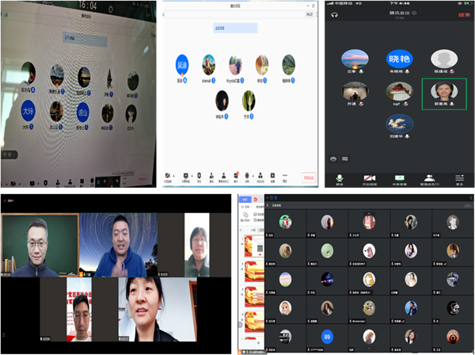Open the 更多 menu in mobile toolbar
This screenshot has height=355, width=475.
pos(460,177)
